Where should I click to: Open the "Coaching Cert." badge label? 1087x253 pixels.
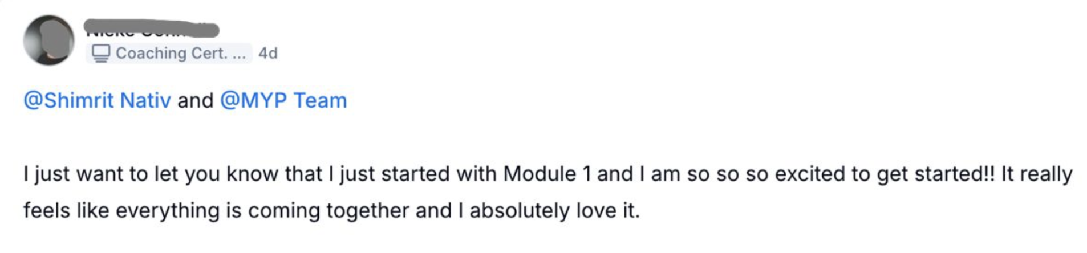[x=171, y=53]
